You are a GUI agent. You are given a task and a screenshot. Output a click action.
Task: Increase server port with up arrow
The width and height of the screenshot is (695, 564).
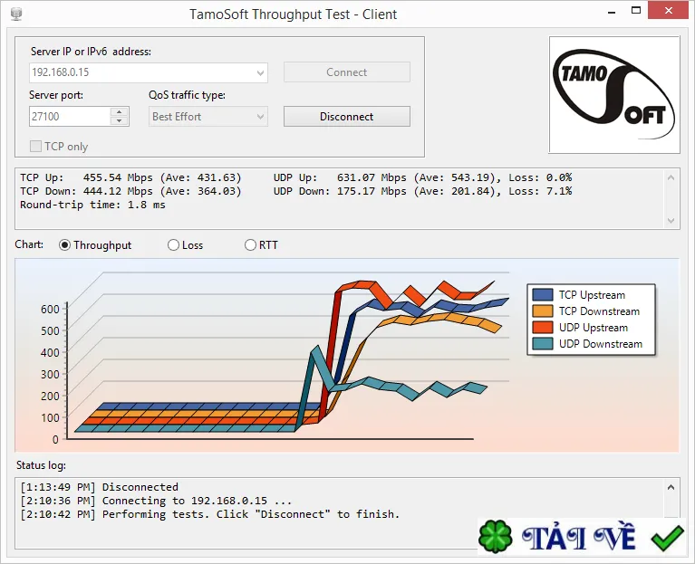(x=120, y=112)
